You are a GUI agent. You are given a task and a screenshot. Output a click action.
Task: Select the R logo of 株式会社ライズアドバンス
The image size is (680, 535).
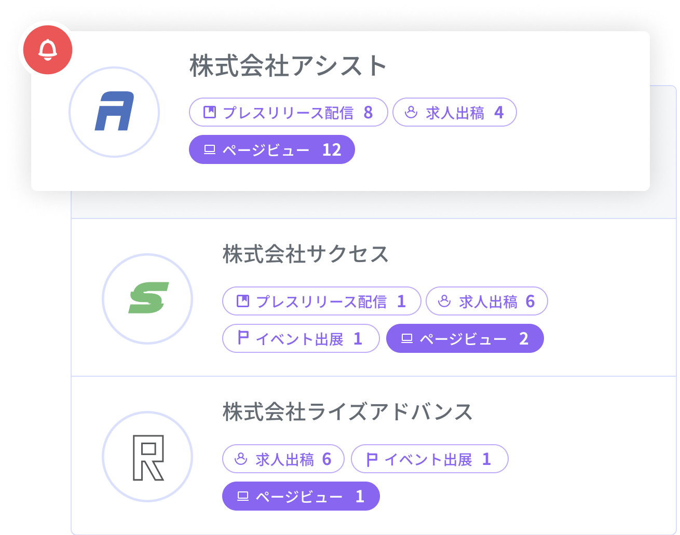point(148,457)
